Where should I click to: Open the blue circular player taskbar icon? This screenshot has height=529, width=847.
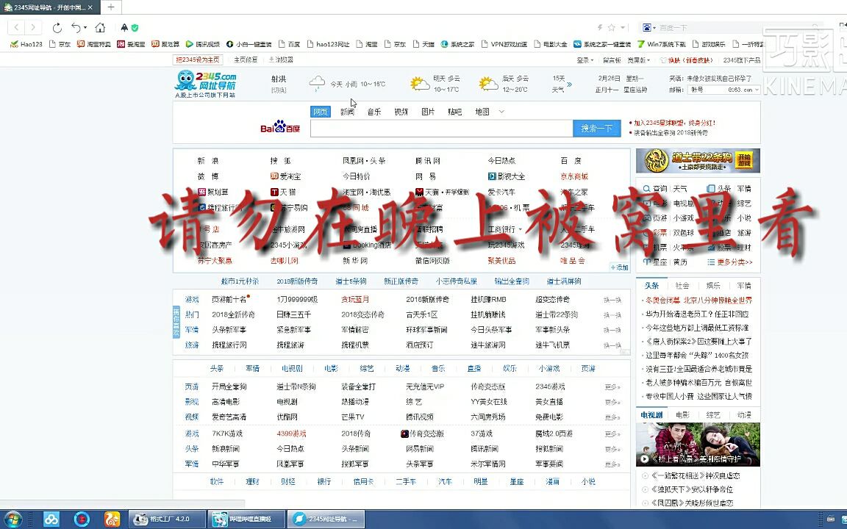click(82, 519)
